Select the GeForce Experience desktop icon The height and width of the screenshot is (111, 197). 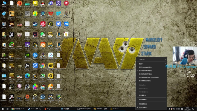pos(27,57)
